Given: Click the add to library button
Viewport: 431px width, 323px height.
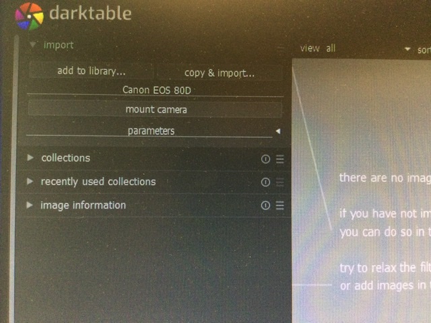Looking at the screenshot, I should [x=92, y=71].
